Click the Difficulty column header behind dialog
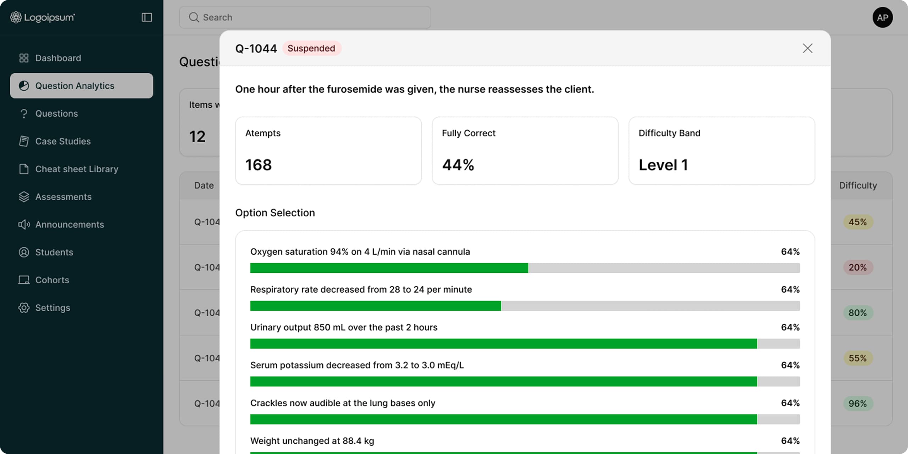This screenshot has width=908, height=454. click(x=858, y=185)
